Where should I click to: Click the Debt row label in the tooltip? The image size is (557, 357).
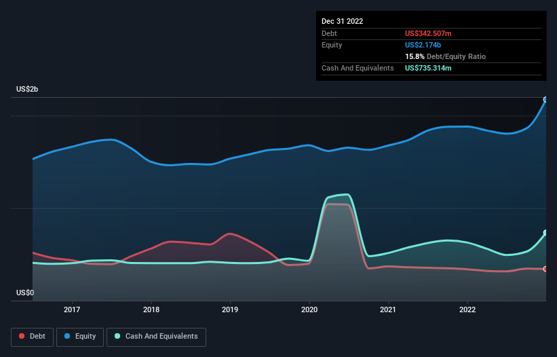point(329,33)
